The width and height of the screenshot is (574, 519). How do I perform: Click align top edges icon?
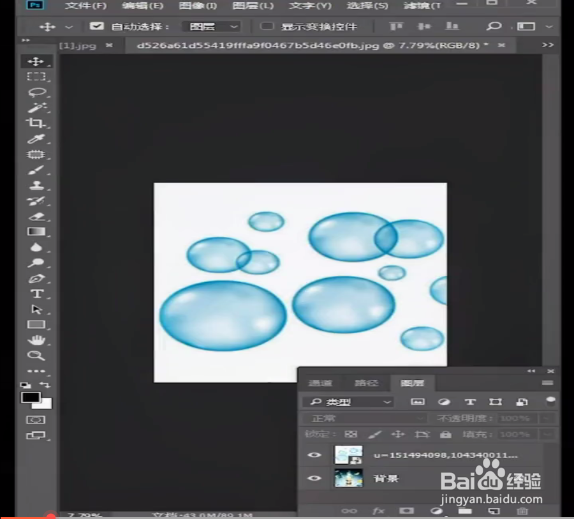click(x=395, y=26)
